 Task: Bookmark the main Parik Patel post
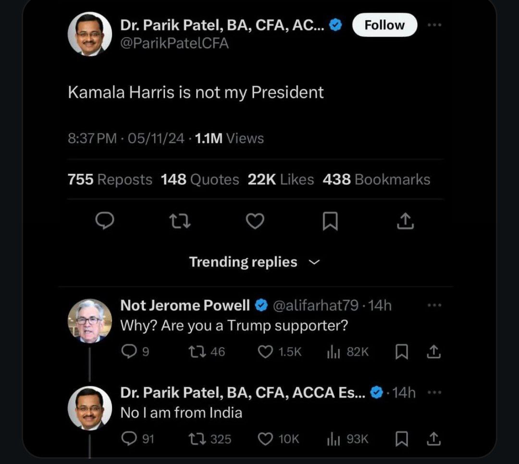click(330, 221)
